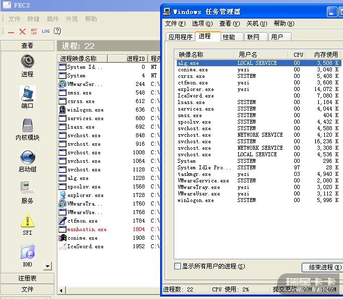The image size is (343, 299).
Task: Select System Idle Pro... row in Task Manager
Action: click(259, 167)
